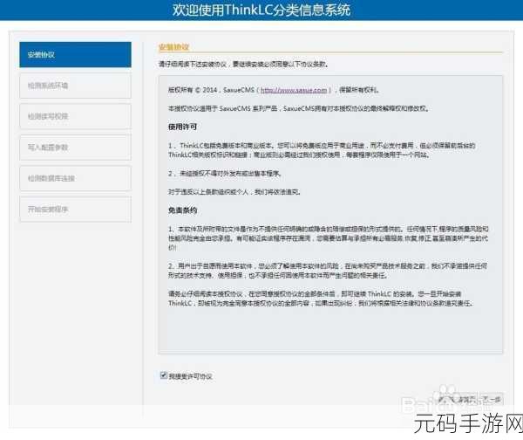Click the paragraph starting 本授权协议适用于 SaxueCMS
523x440 pixels.
298,108
